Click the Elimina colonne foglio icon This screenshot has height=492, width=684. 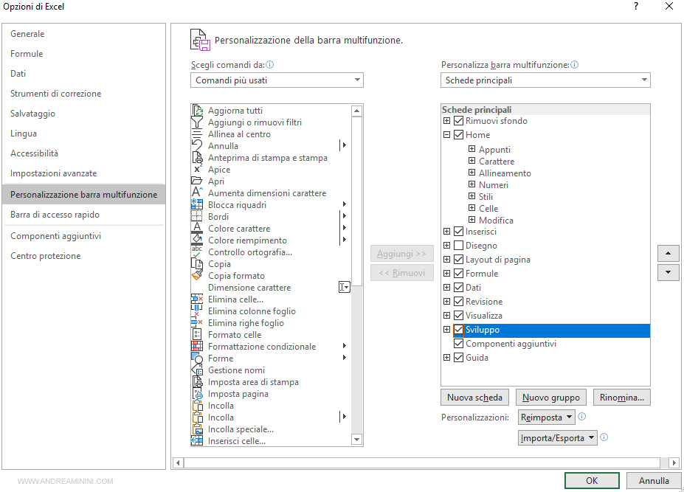click(197, 311)
